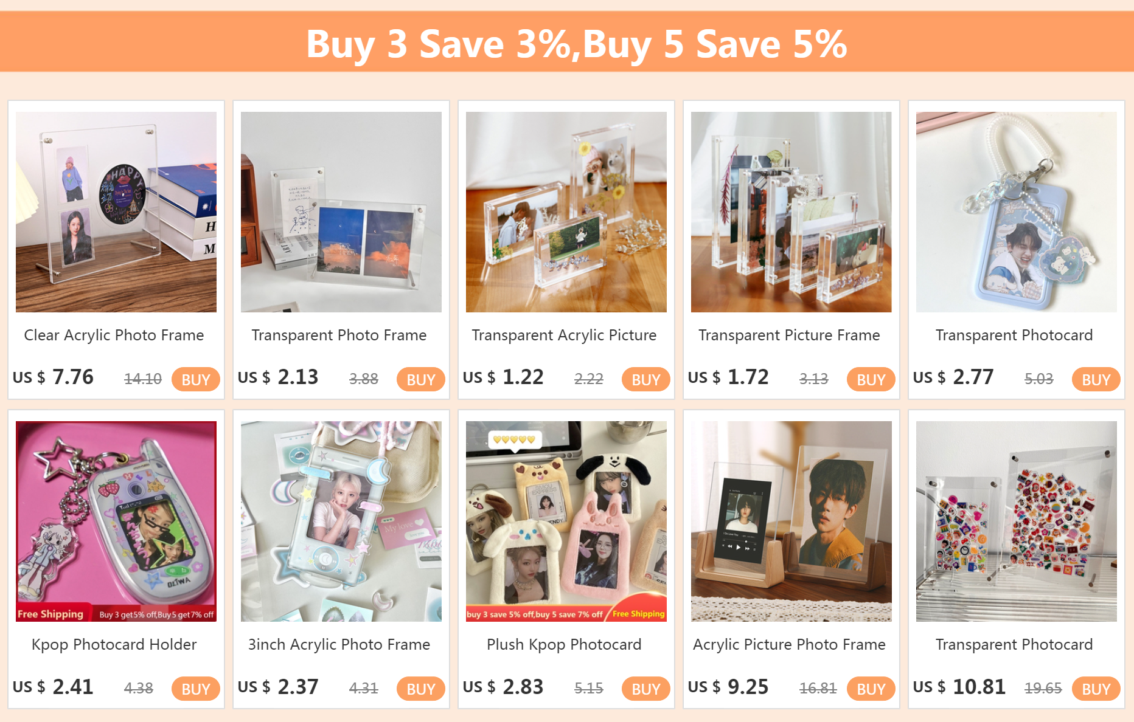Click the 3inch Acrylic Photo Frame title
Screen dimensions: 1134x722
point(339,644)
